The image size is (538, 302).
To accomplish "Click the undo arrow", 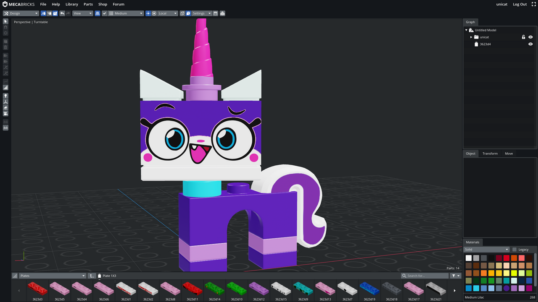I will coord(62,13).
